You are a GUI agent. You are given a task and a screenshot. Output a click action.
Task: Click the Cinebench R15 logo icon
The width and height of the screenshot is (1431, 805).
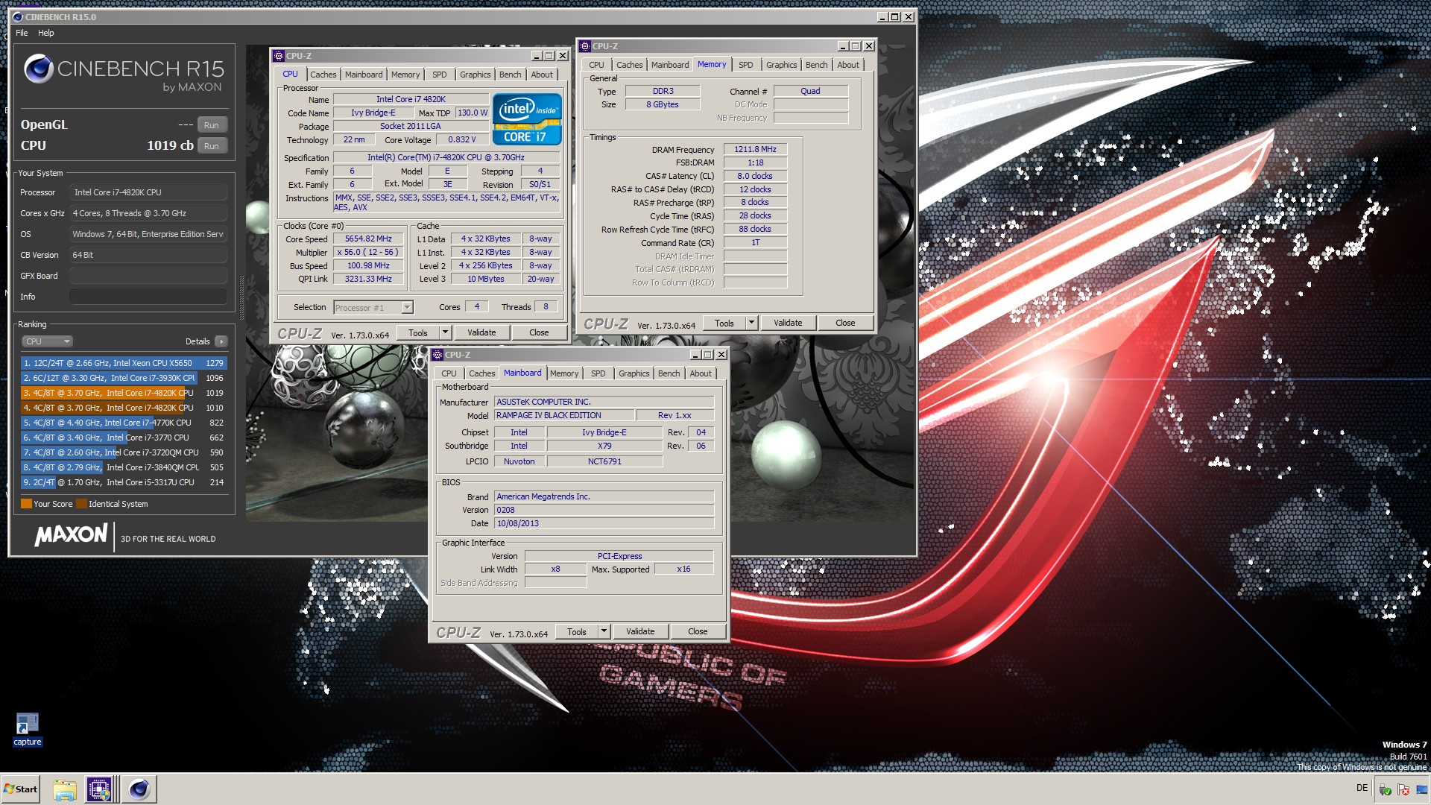tap(38, 69)
